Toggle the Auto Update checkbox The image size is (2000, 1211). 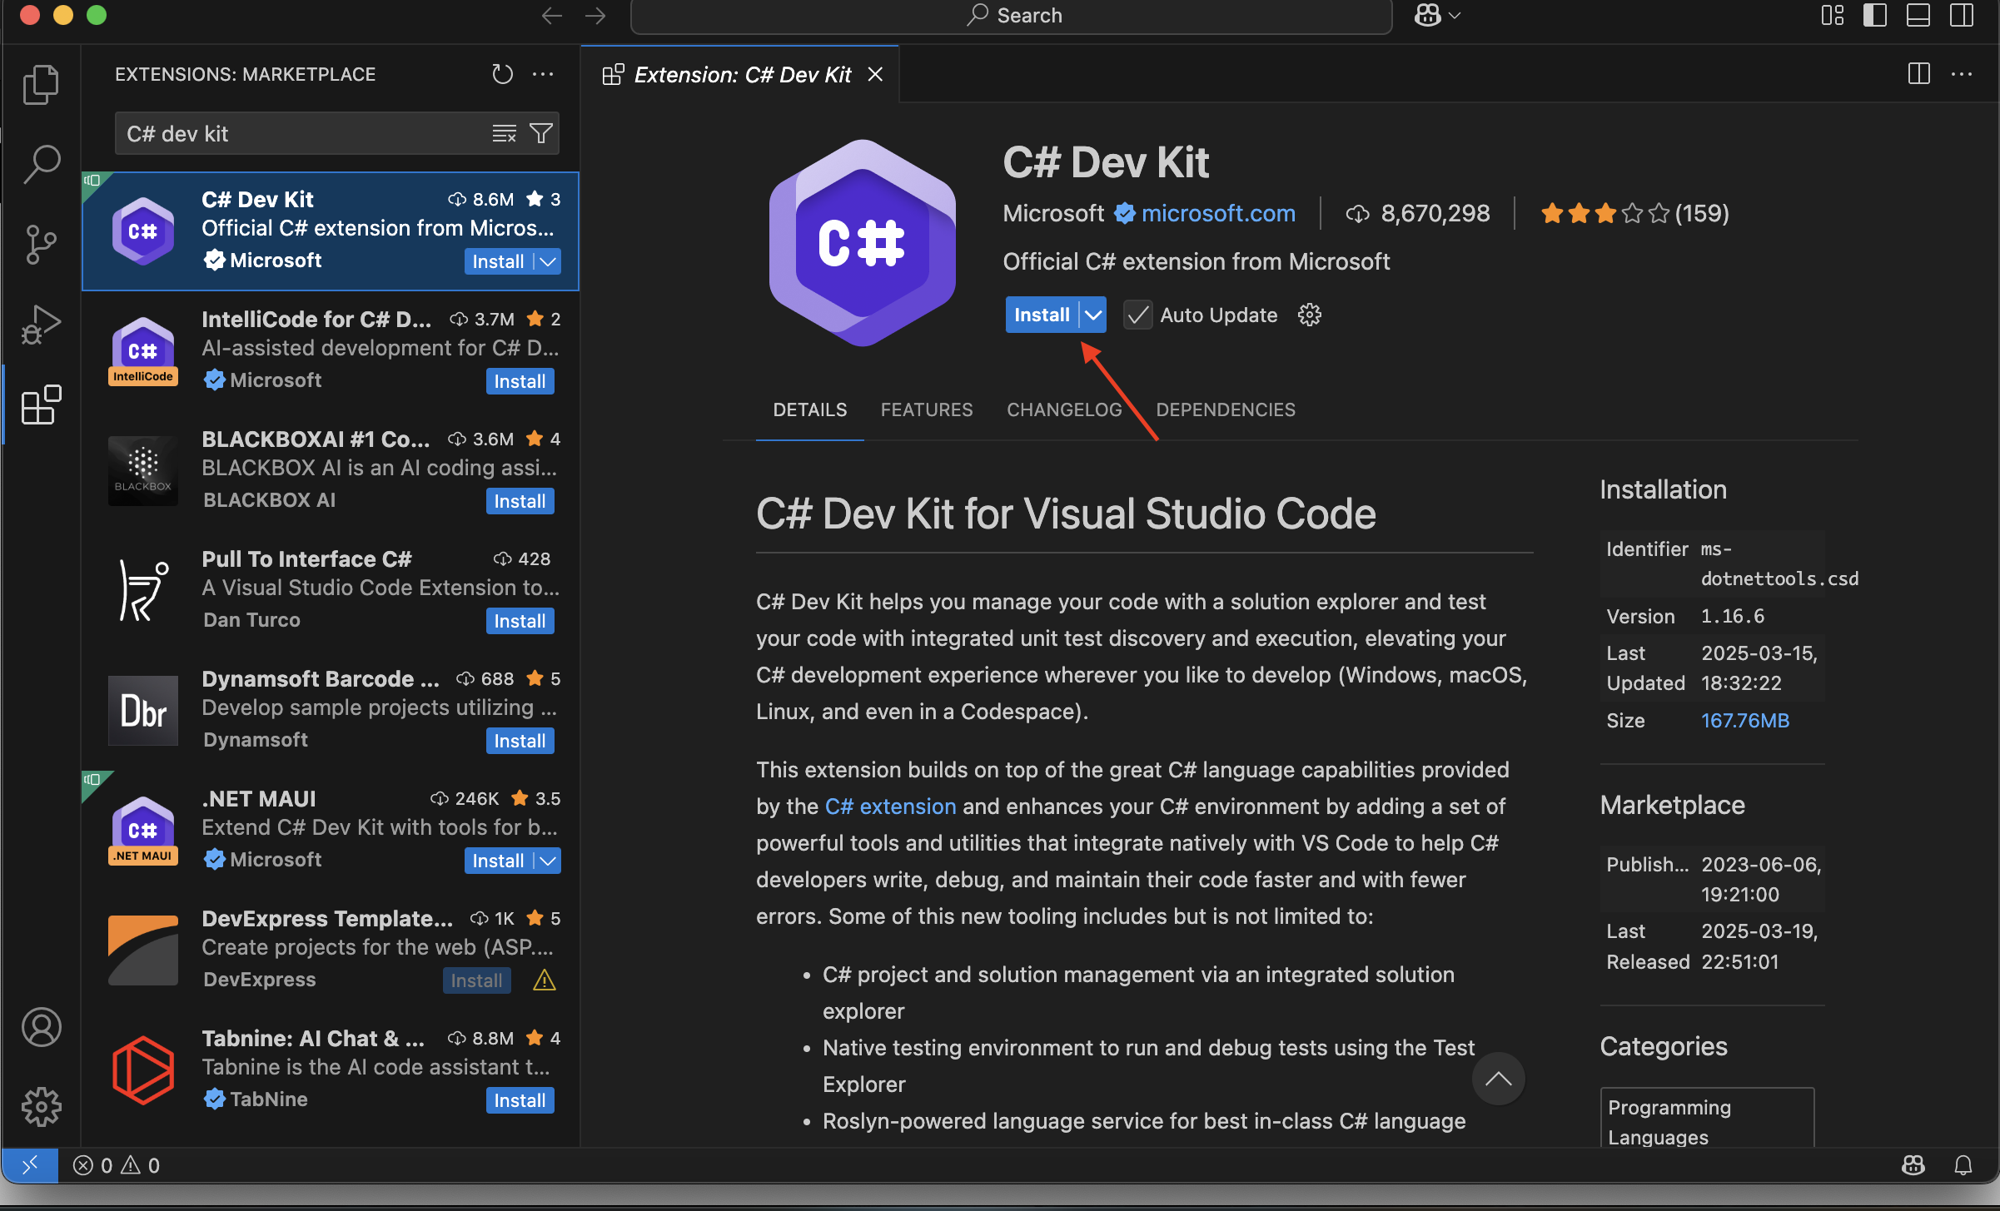click(x=1137, y=315)
